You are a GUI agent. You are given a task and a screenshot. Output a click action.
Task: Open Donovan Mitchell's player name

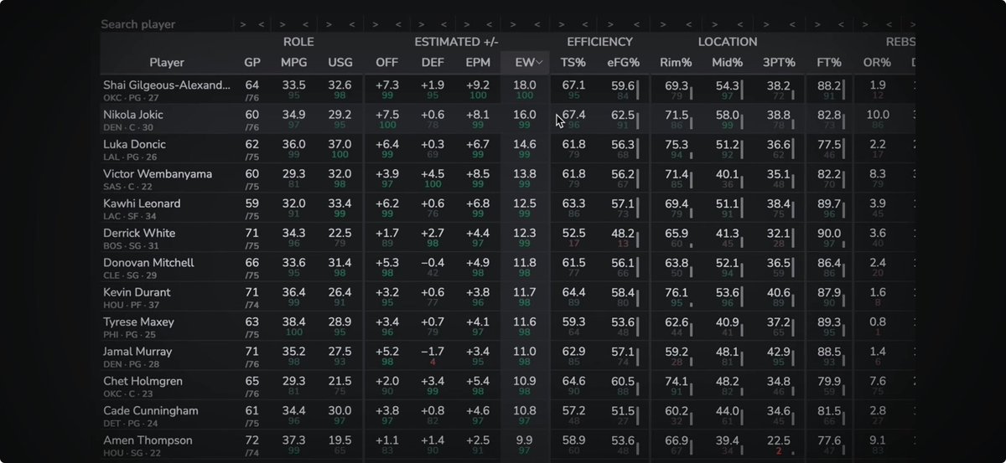148,263
